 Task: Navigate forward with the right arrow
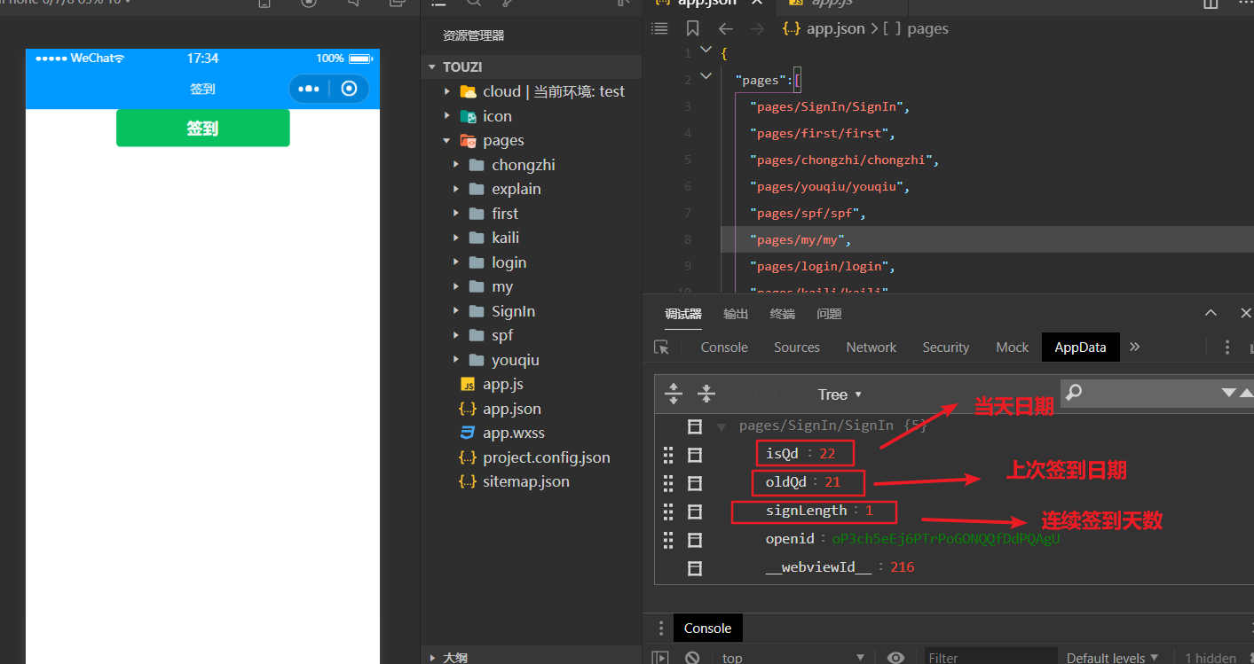click(757, 28)
